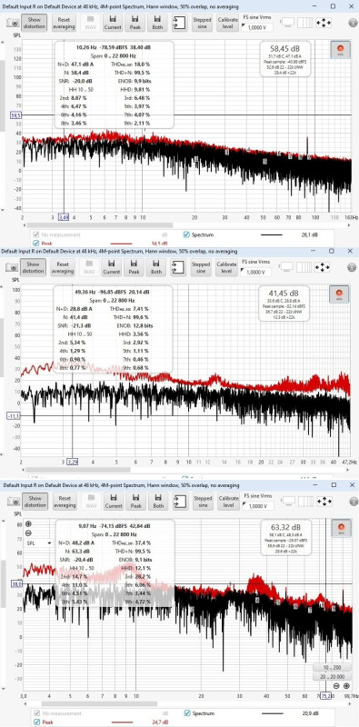
Task: Zoom out vertical axis (minus) in 63,32 dB window
Action: coord(29,533)
